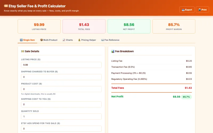Click the Print button
213x133 pixels.
click(x=202, y=10)
